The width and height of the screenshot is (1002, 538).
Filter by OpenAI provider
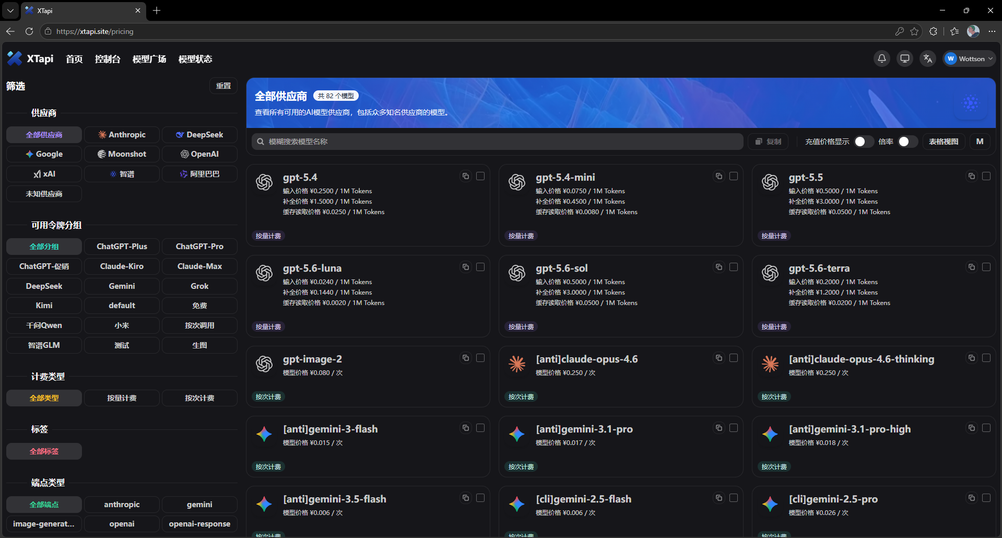(199, 154)
